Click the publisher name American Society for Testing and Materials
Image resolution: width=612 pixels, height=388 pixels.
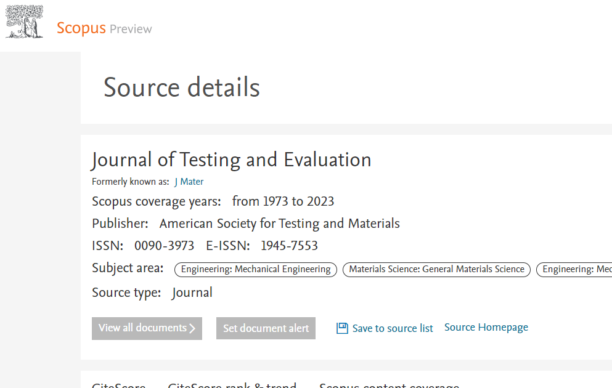click(x=280, y=223)
